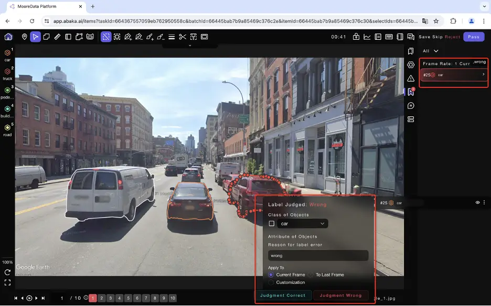The height and width of the screenshot is (306, 491).
Task: Activate the scissors cut tool
Action: click(183, 37)
